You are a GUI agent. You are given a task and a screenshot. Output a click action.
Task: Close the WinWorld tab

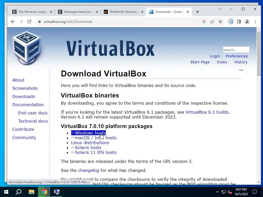pos(142,12)
